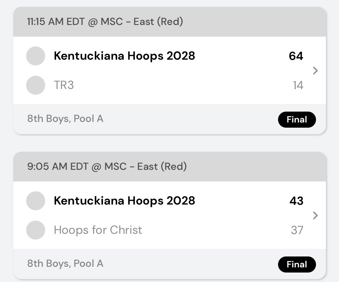This screenshot has width=339, height=282.
Task: Click 8th Boys, Pool A label in second card
Action: (x=65, y=264)
